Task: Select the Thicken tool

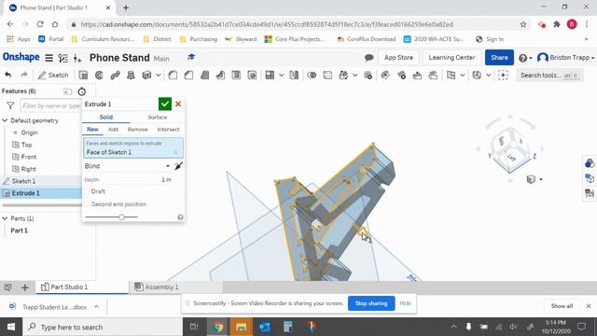Action: click(x=146, y=75)
